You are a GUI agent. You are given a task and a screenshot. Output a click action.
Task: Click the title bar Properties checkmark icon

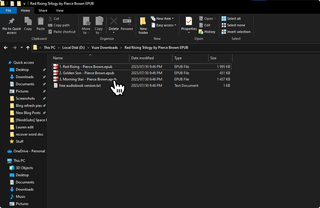12,4
